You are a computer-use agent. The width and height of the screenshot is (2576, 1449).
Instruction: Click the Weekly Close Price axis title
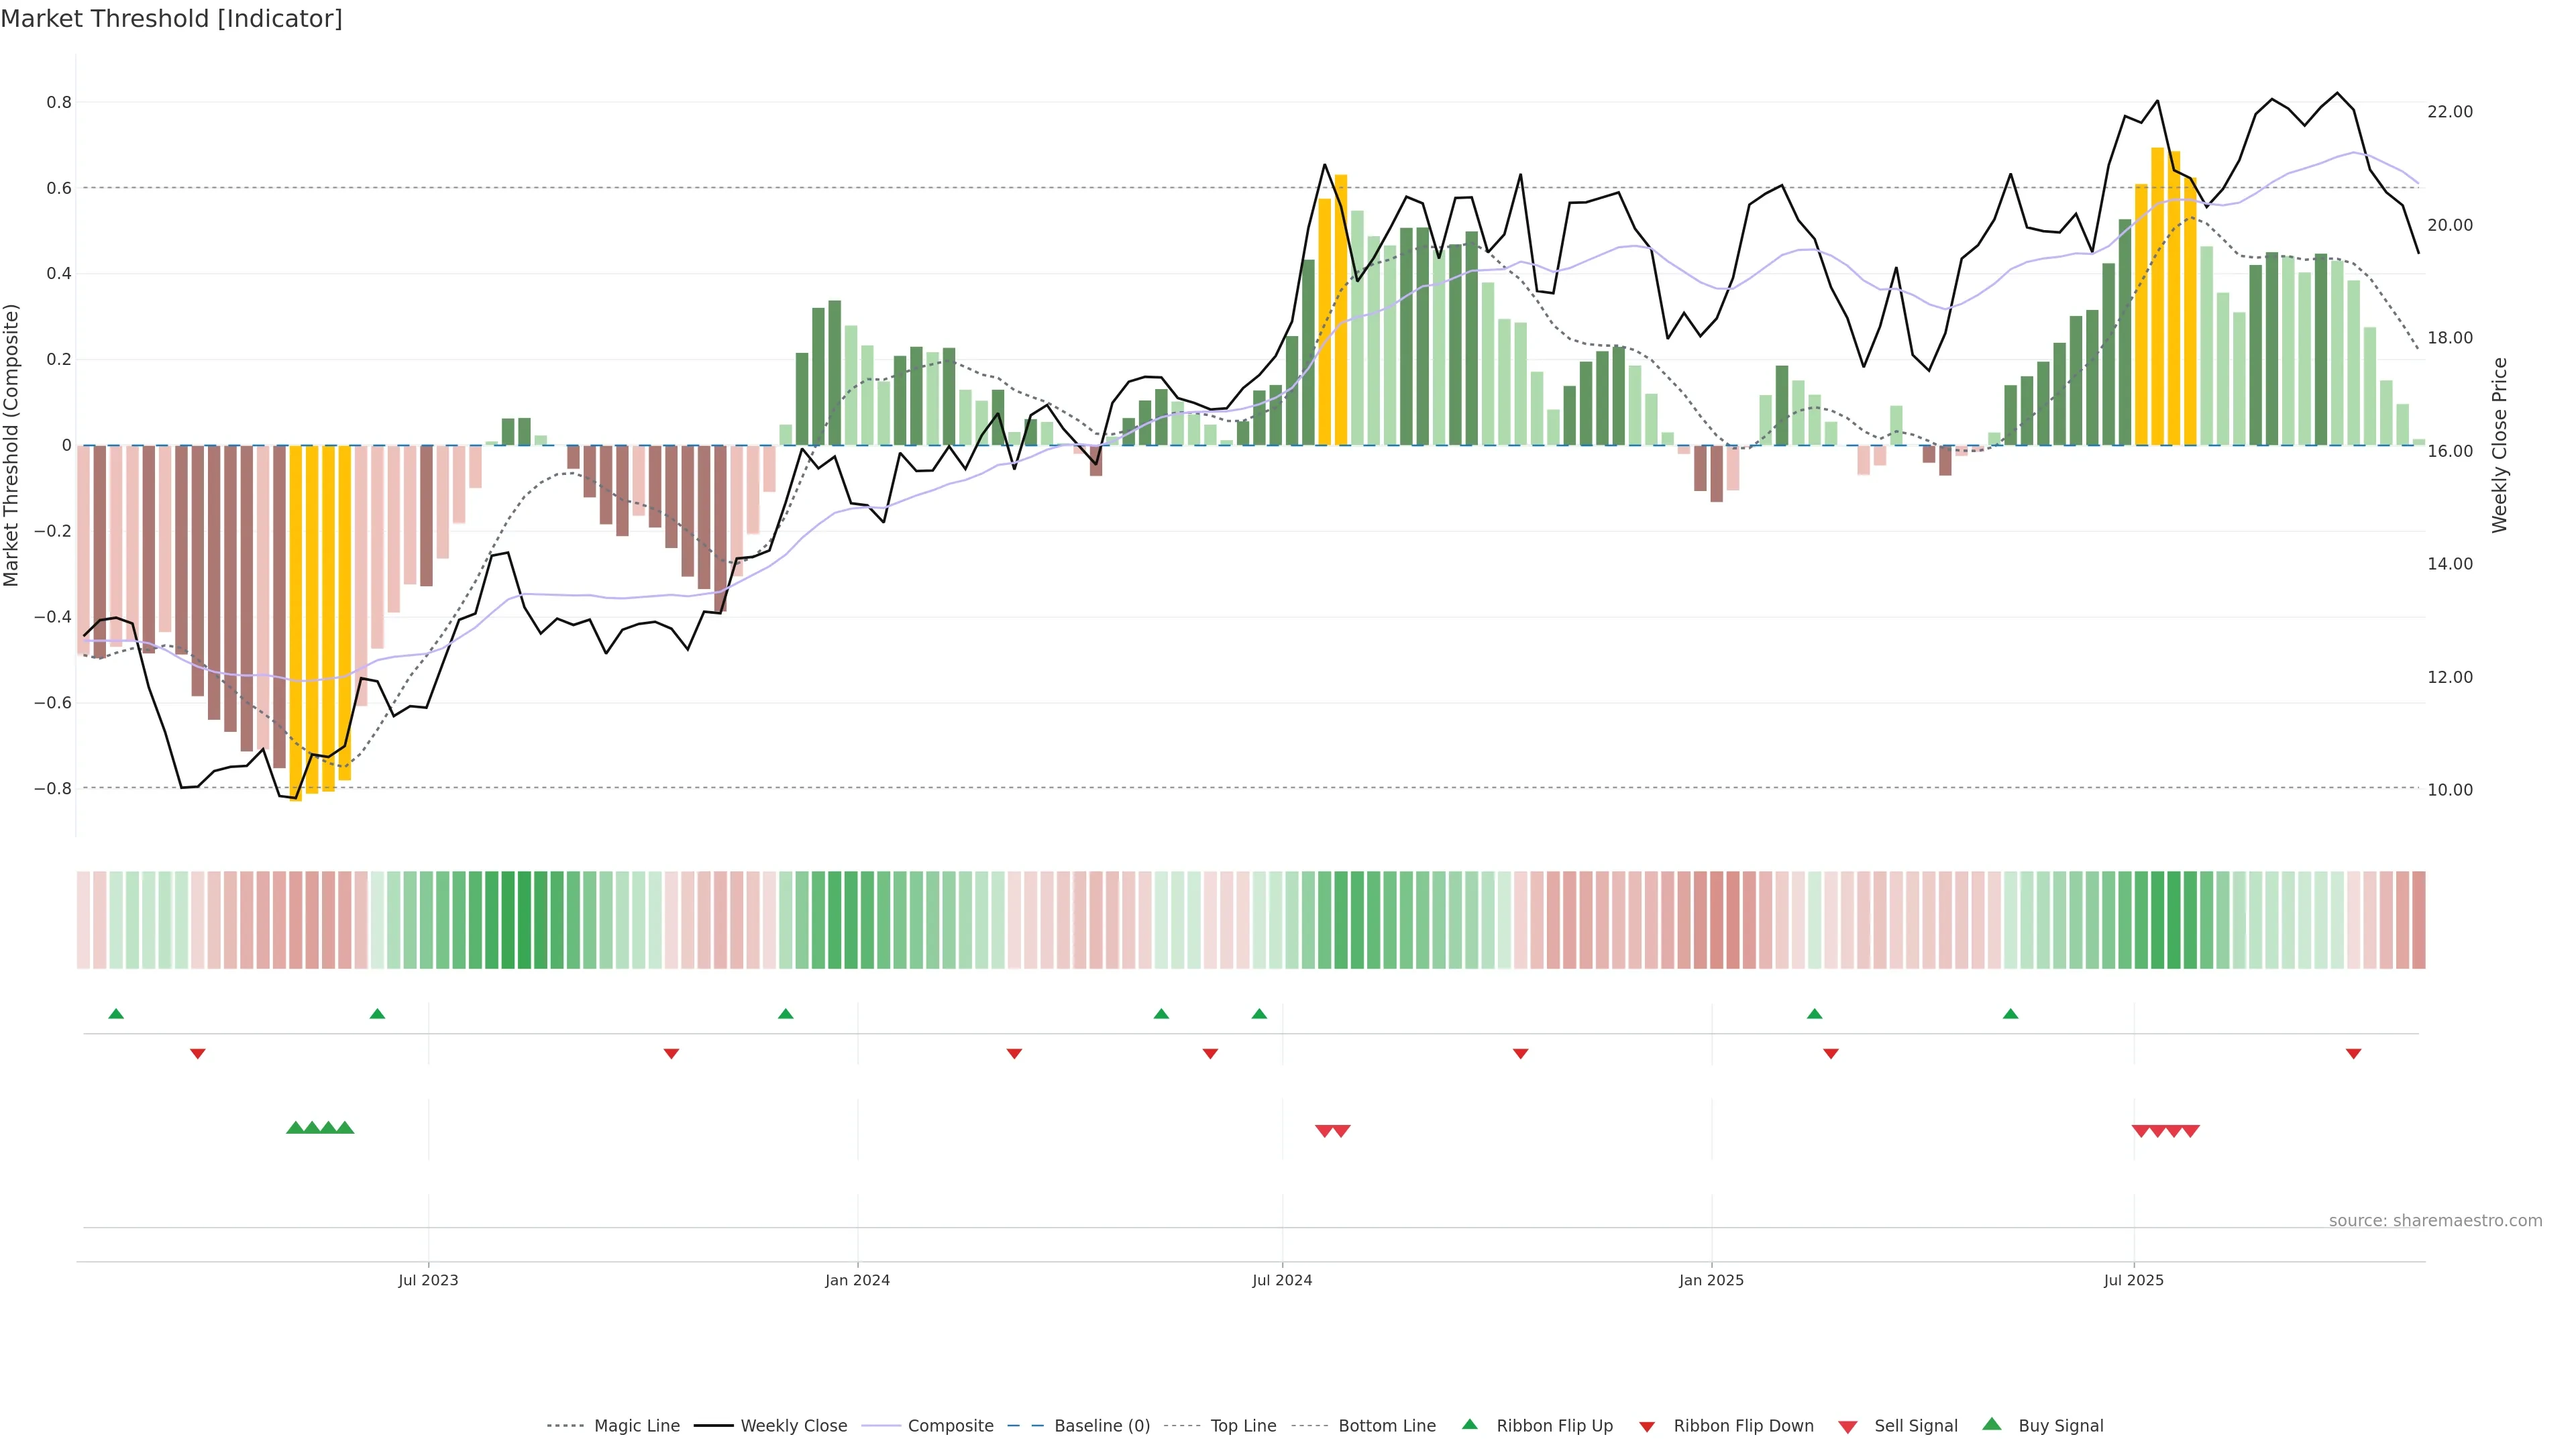coord(2500,445)
